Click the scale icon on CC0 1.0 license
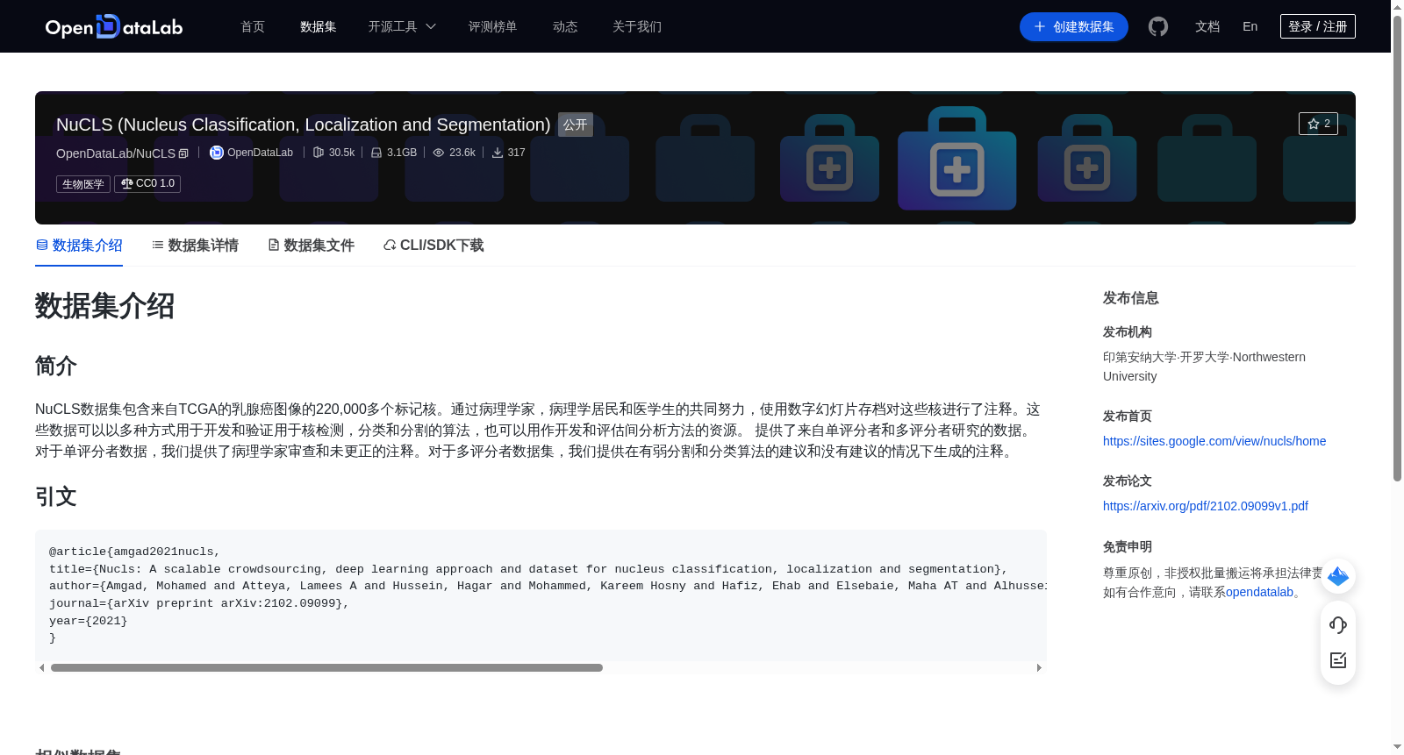This screenshot has height=755, width=1404. (x=127, y=183)
